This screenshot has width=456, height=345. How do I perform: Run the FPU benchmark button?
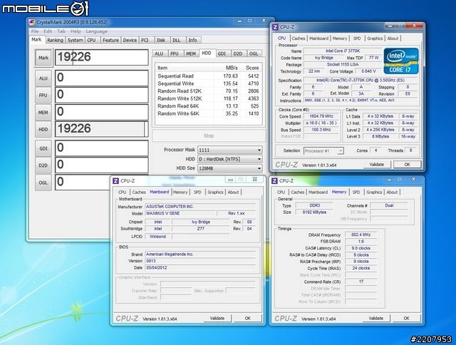click(x=43, y=95)
